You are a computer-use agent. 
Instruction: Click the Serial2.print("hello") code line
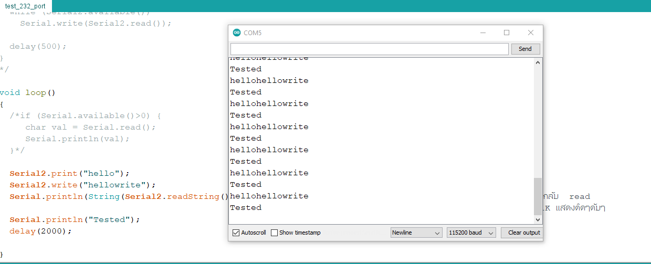tap(69, 173)
